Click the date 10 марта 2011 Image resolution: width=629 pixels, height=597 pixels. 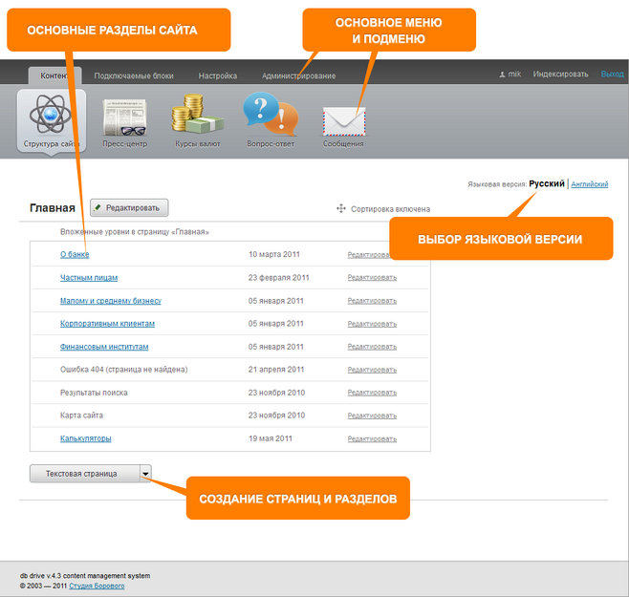[274, 254]
